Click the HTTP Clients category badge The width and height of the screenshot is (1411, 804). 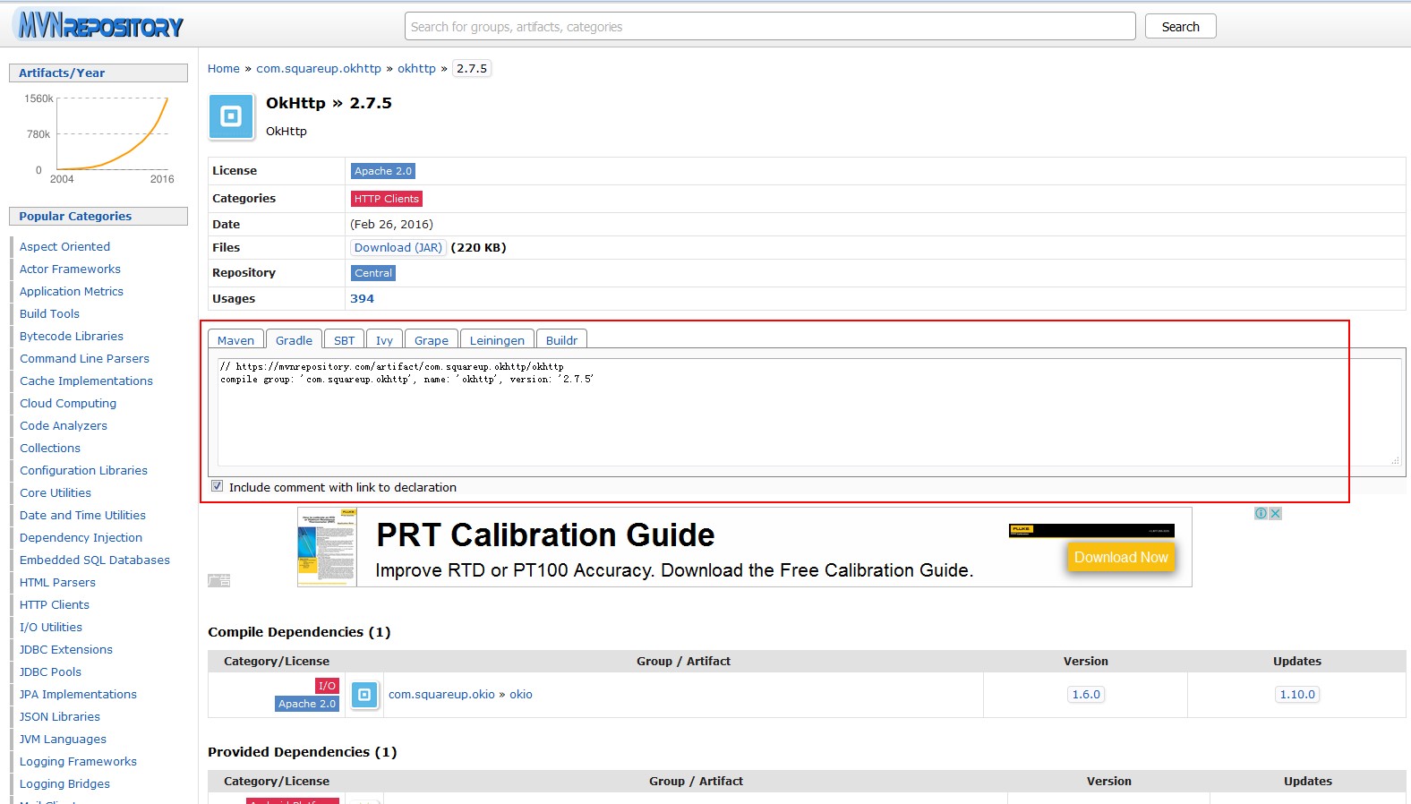[386, 199]
